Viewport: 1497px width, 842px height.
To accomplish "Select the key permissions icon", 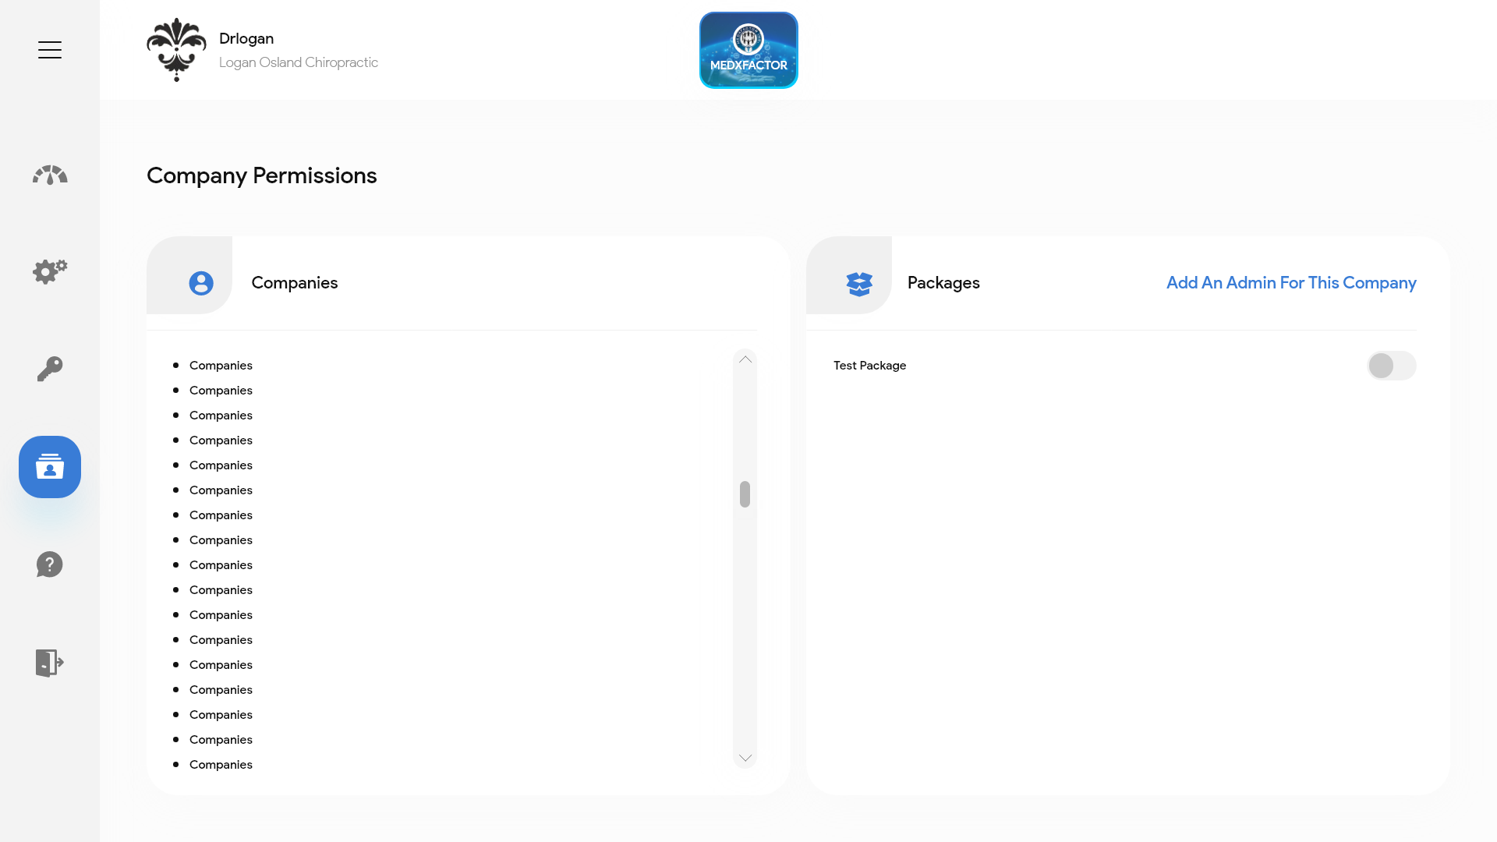I will pyautogui.click(x=49, y=369).
